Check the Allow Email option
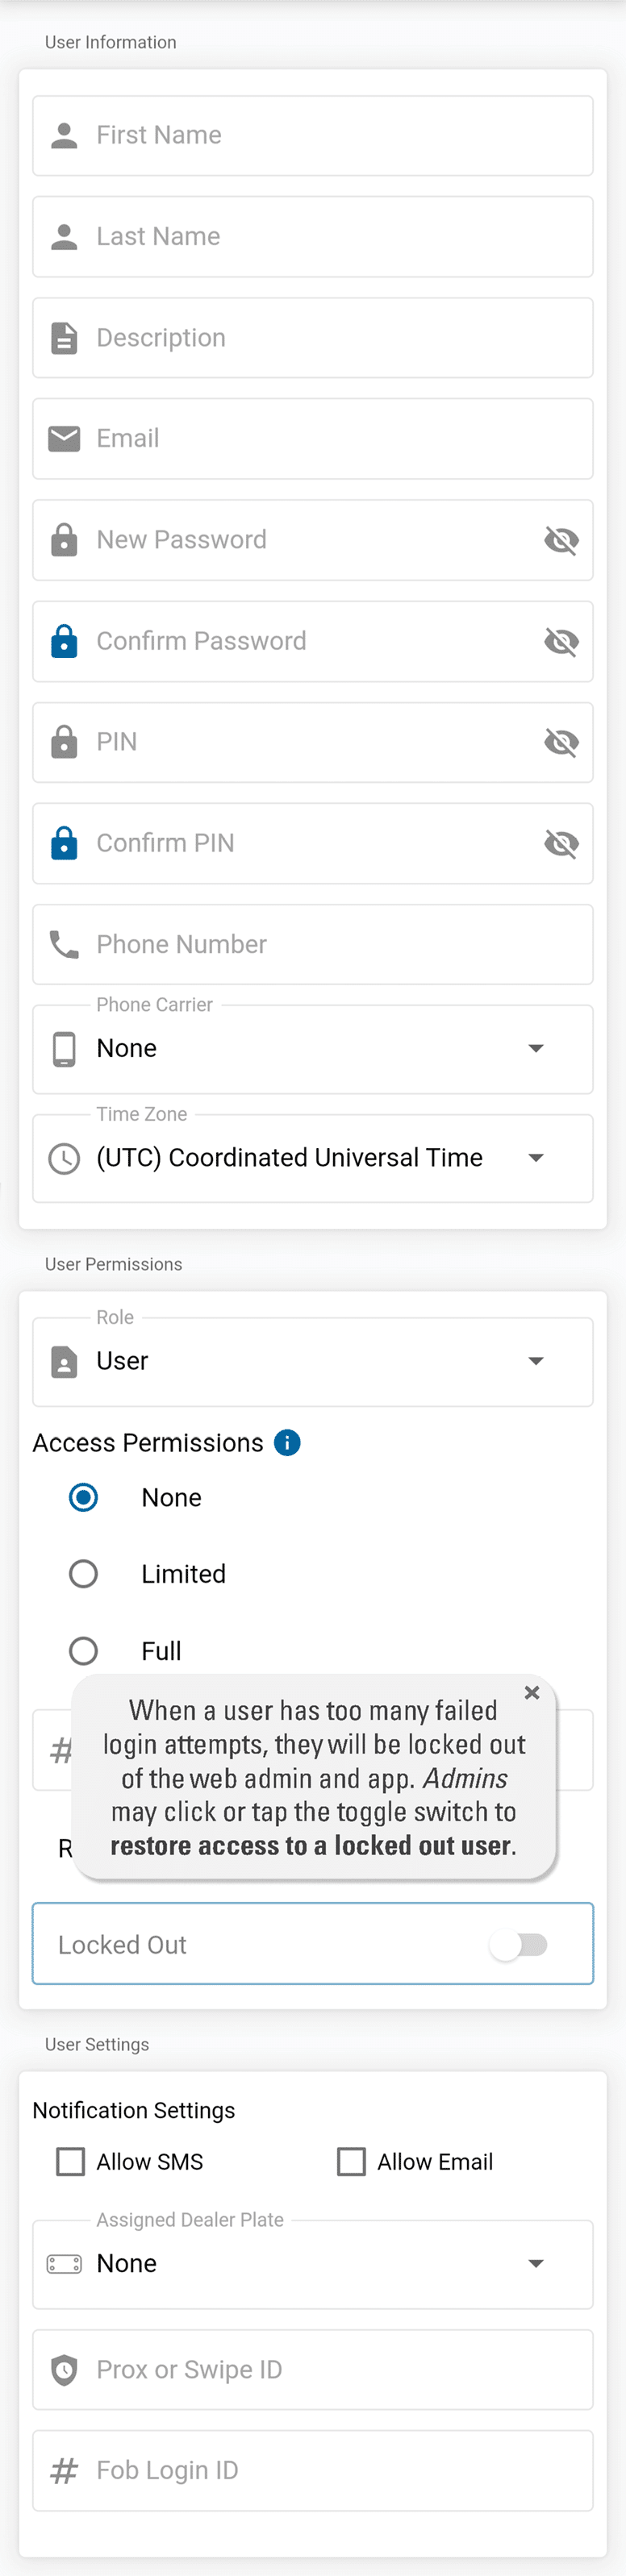The image size is (626, 2576). [x=351, y=2162]
